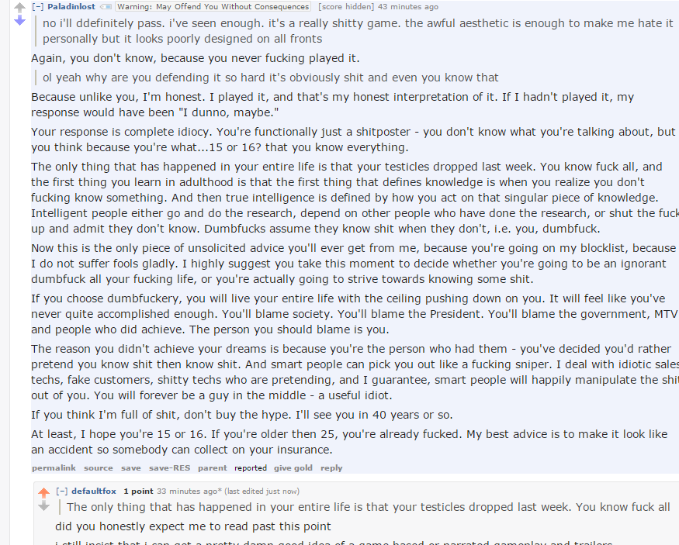Click the 'reported' label
The image size is (679, 545).
(x=251, y=467)
